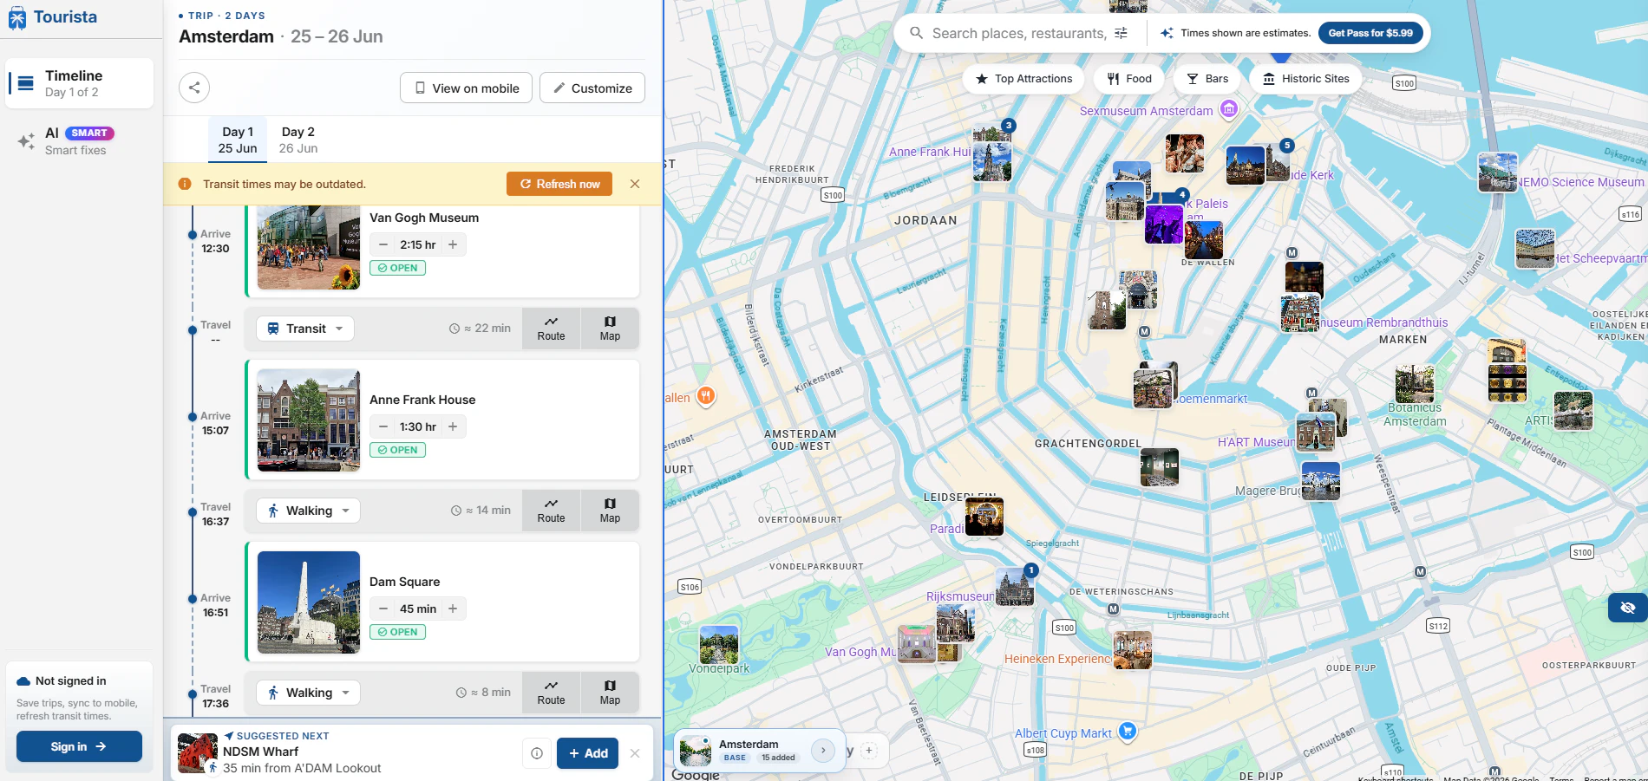Click the Botanicus Amsterdam map marker
This screenshot has height=781, width=1648.
coord(1415,384)
